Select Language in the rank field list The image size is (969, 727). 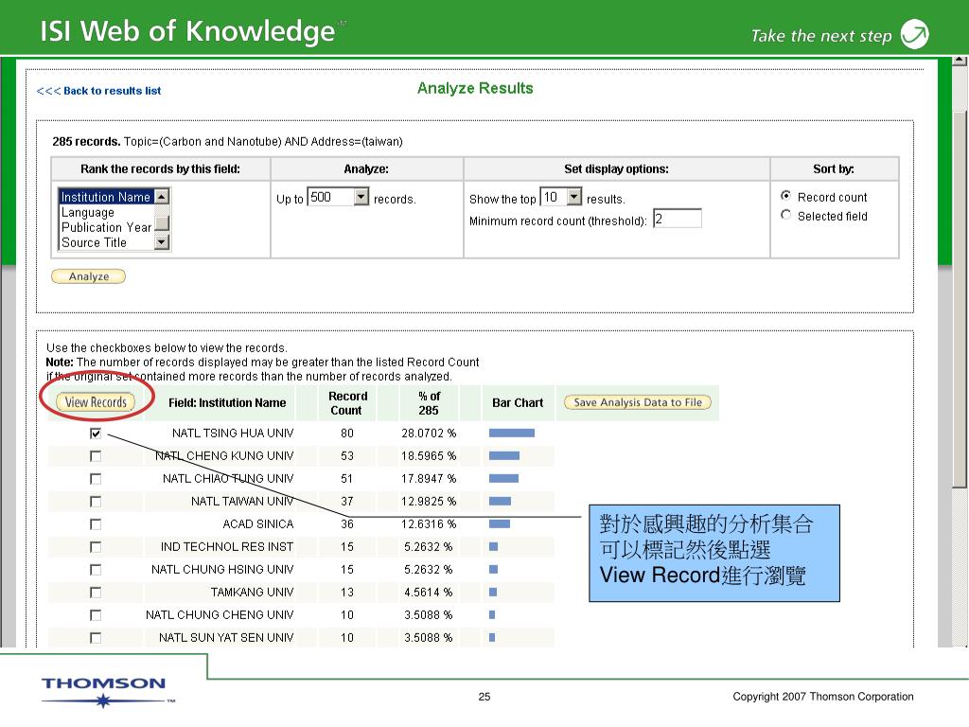coord(88,212)
